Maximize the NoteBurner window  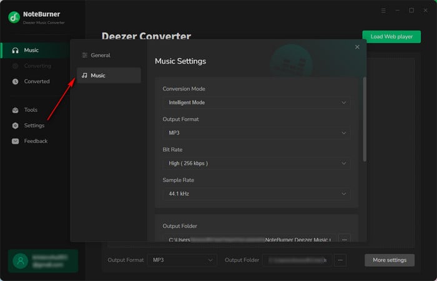[x=411, y=11]
